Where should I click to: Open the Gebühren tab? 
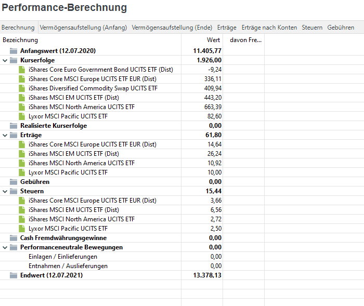point(341,28)
